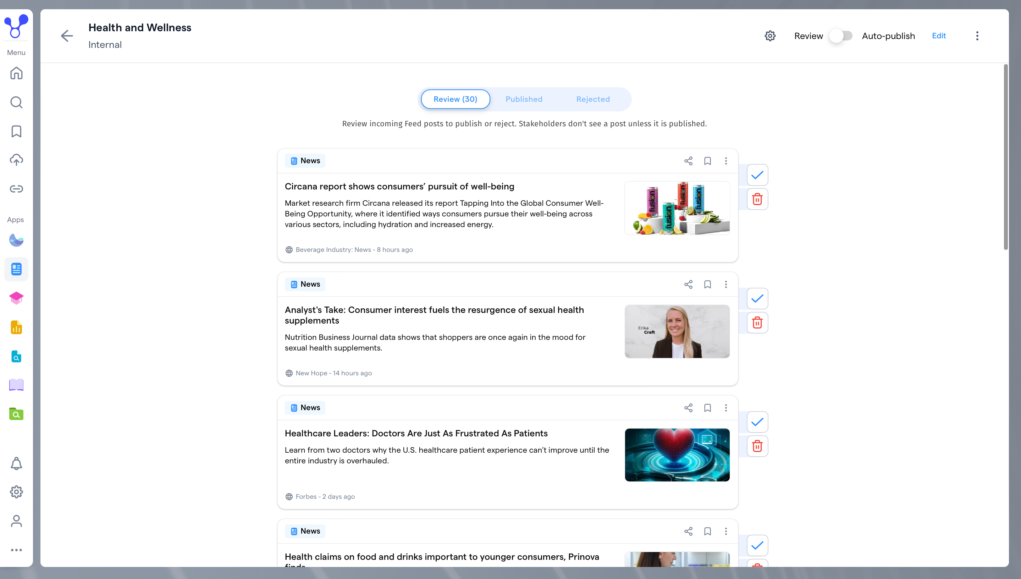Viewport: 1021px width, 579px height.
Task: Switch to the Published tab
Action: (524, 99)
